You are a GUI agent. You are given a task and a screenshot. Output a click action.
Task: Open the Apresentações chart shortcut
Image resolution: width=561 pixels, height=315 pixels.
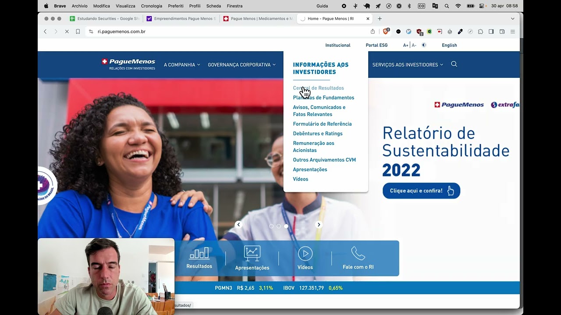click(x=252, y=258)
